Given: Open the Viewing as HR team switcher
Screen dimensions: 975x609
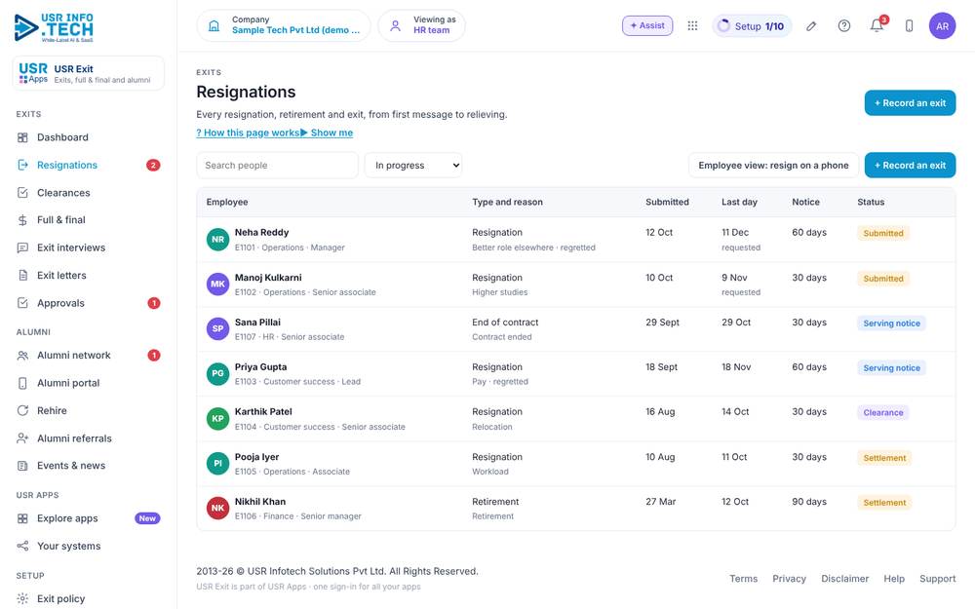Looking at the screenshot, I should coord(421,25).
